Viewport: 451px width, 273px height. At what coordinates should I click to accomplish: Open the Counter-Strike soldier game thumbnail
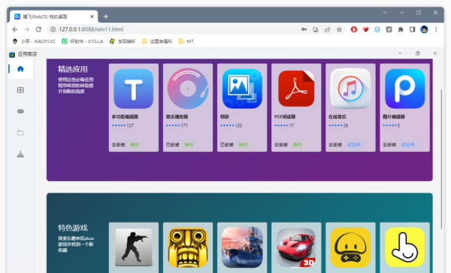pos(134,247)
